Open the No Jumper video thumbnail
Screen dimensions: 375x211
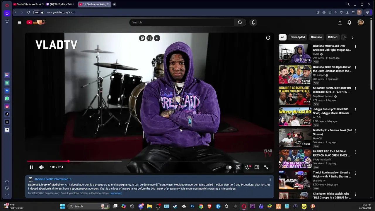295,74
